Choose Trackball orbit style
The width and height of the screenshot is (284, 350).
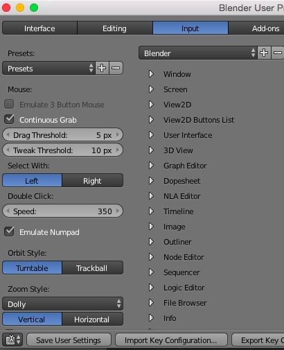(x=92, y=268)
